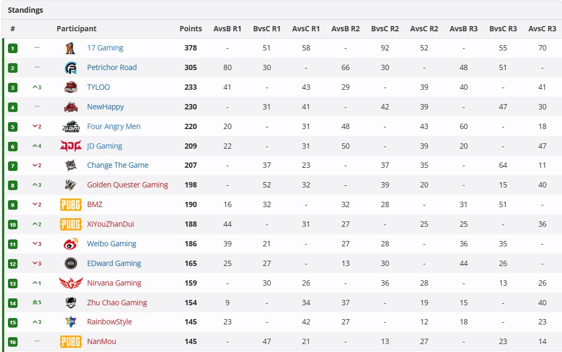Open the Golden Quester Gaming link

127,185
